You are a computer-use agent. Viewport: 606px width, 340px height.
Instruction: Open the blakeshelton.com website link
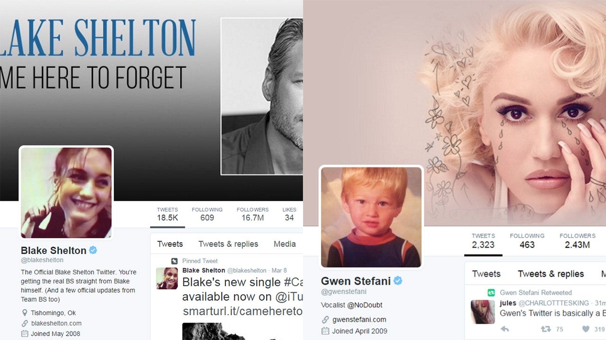(56, 323)
